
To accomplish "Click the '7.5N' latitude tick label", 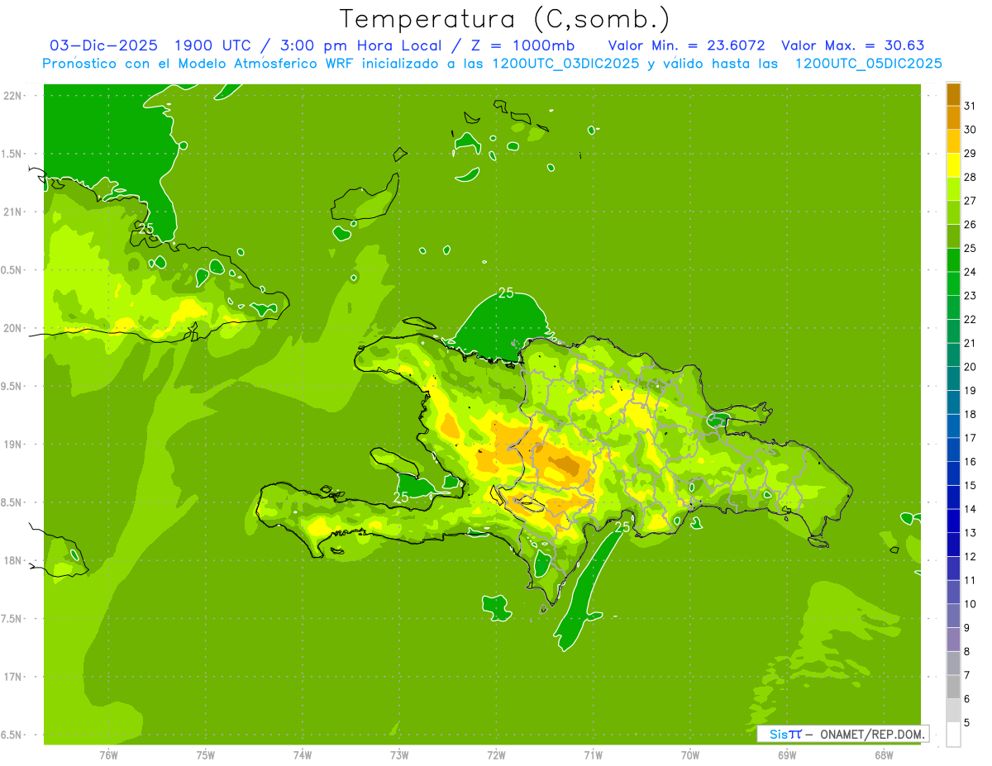I will point(12,619).
